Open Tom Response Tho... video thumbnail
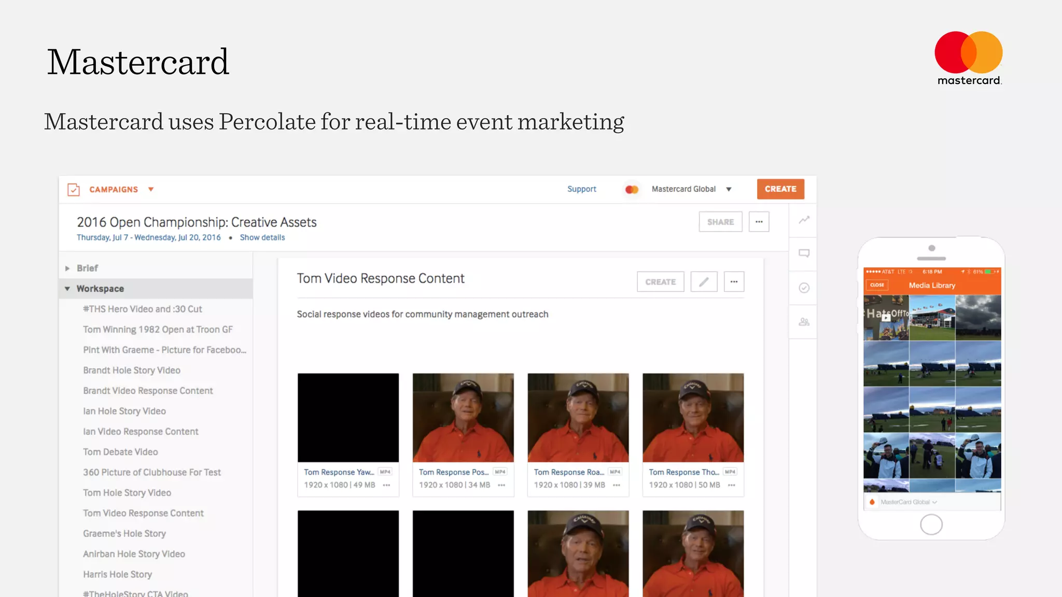This screenshot has width=1062, height=597. coord(693,418)
